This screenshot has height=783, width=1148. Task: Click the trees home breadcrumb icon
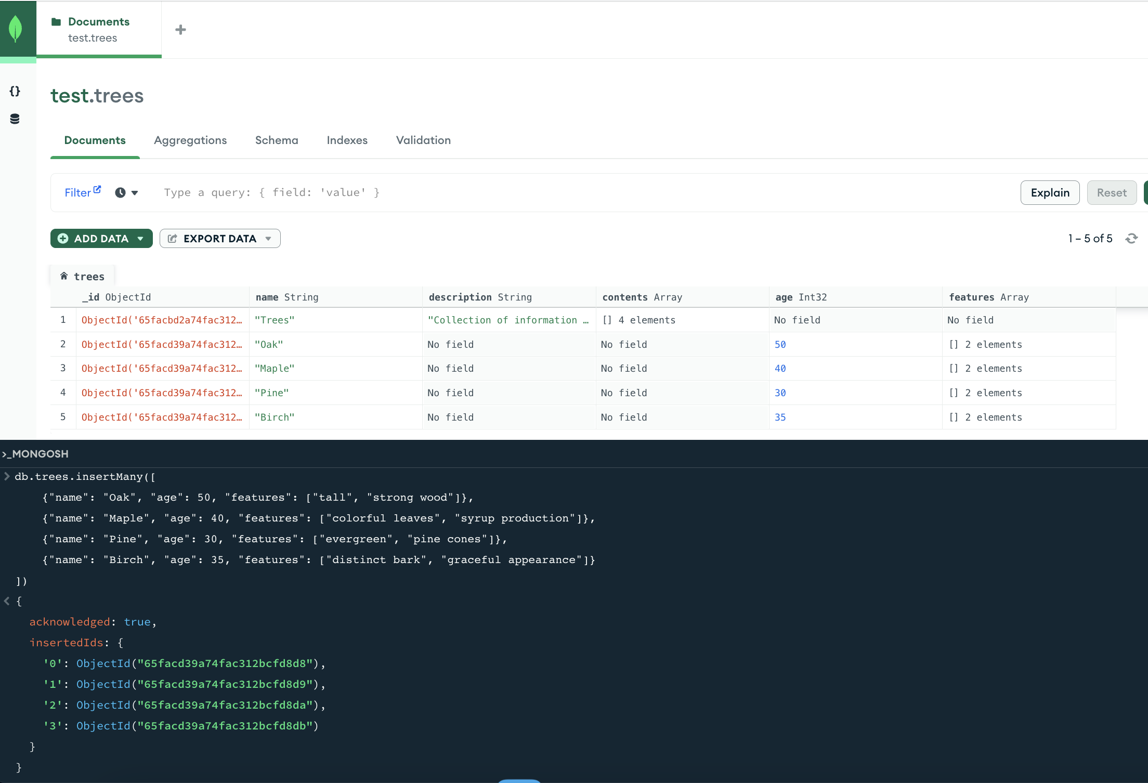tap(64, 276)
